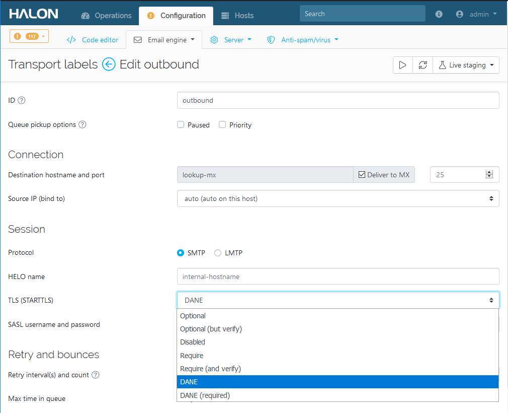This screenshot has height=413, width=508.
Task: Expand the Live staging dropdown
Action: 466,65
